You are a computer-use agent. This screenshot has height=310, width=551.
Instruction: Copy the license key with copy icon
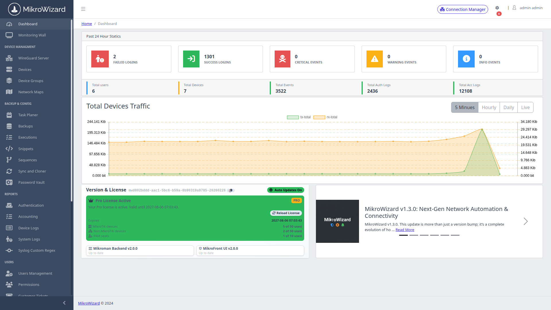click(230, 191)
